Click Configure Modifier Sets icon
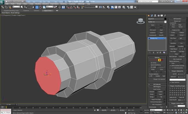This screenshot has width=188, height=114. [164, 53]
